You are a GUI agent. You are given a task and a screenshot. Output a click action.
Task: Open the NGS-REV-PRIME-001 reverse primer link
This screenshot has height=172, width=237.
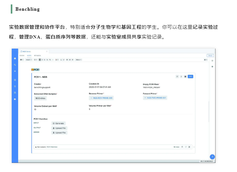point(101,98)
